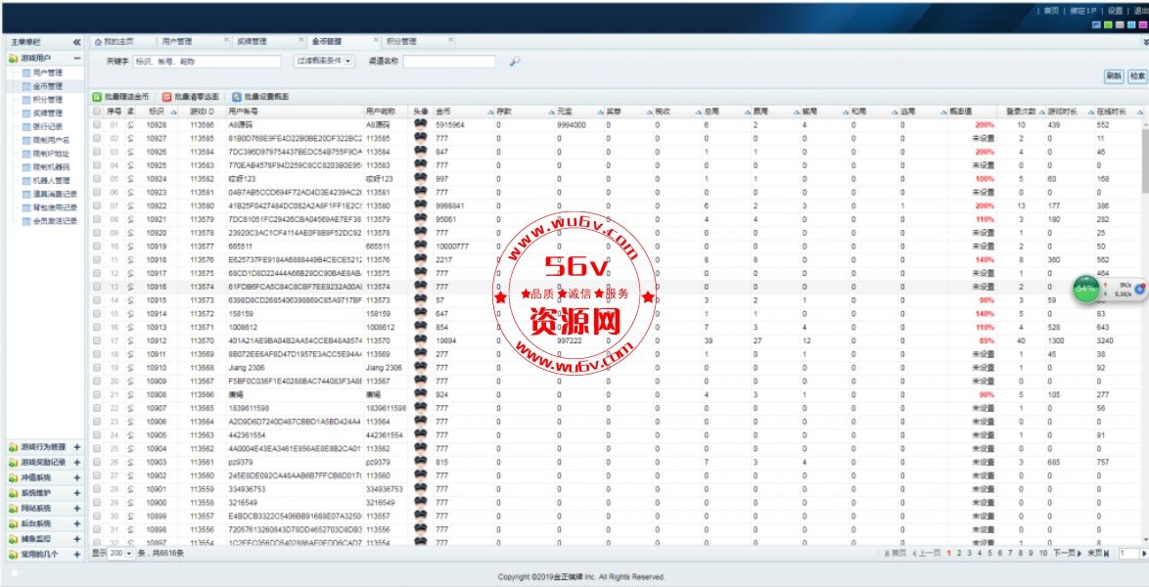The height and width of the screenshot is (587, 1149).
Task: Check the checkbox for row 10928
Action: 97,124
